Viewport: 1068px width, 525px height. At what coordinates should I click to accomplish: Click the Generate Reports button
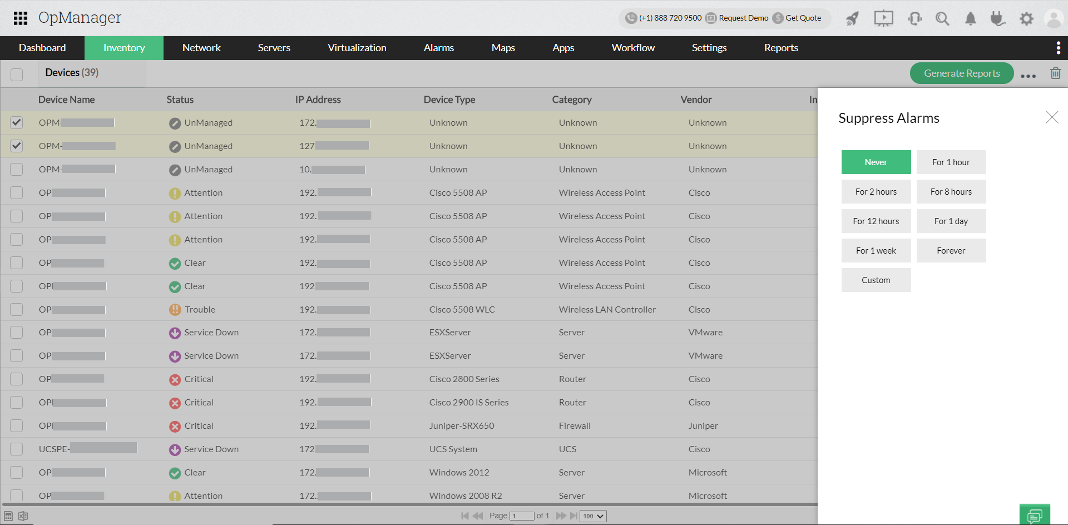[x=962, y=73]
